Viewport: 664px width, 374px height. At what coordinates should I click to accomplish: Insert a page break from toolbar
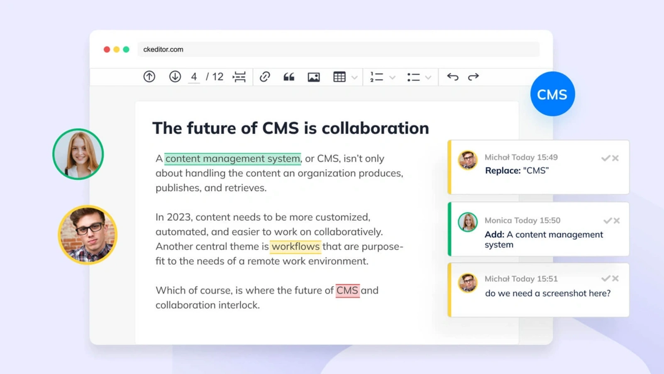click(x=239, y=77)
